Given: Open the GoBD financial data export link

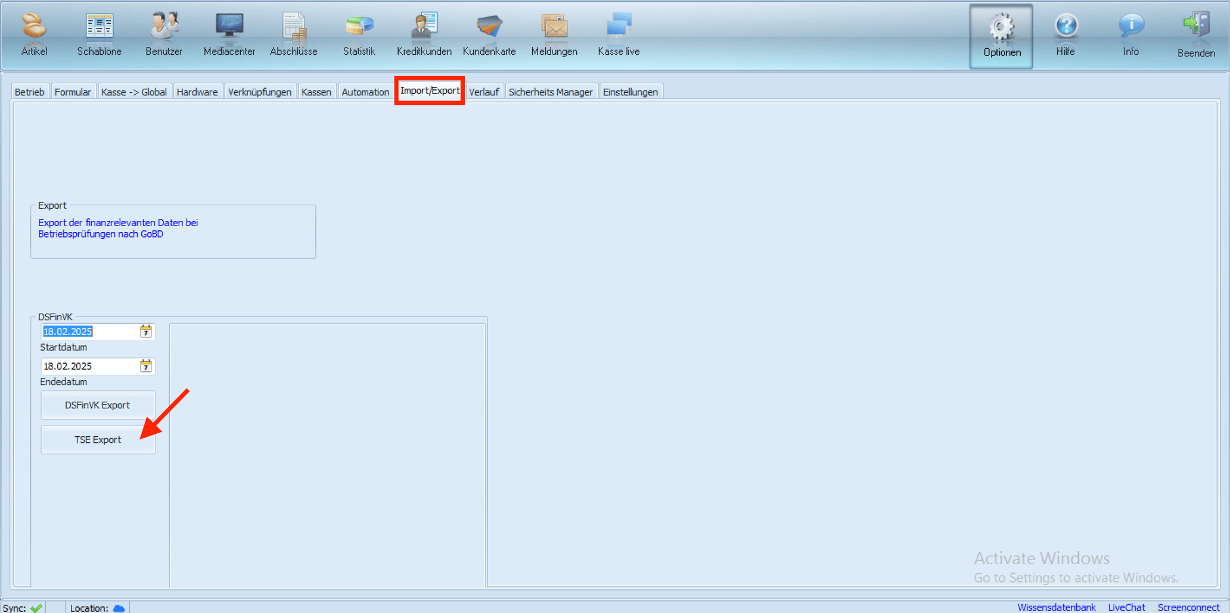Looking at the screenshot, I should [118, 228].
